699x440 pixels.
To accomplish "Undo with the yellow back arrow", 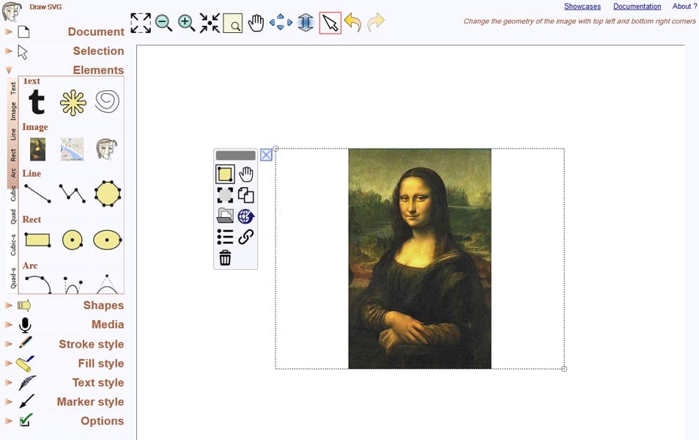I will coord(353,22).
